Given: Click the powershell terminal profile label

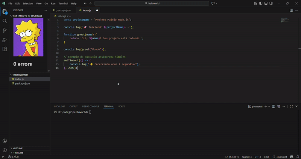Looking at the screenshot, I should coord(255,107).
